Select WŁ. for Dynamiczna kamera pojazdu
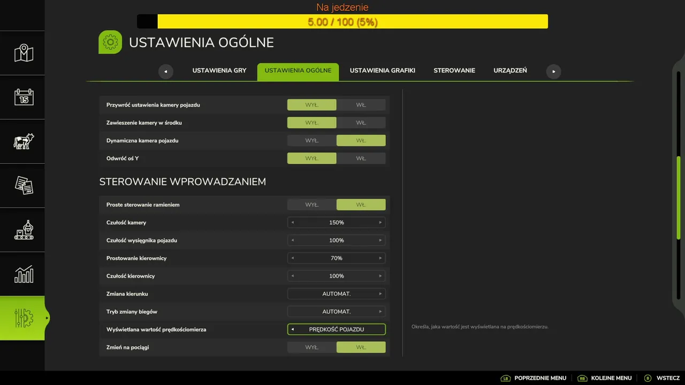Image resolution: width=685 pixels, height=385 pixels. [361, 141]
